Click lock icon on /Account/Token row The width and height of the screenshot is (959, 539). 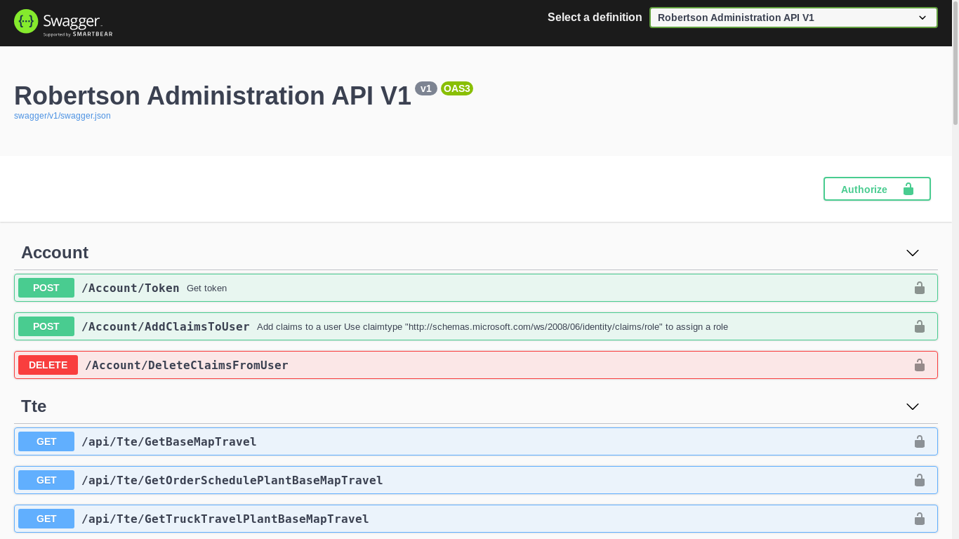click(x=920, y=288)
